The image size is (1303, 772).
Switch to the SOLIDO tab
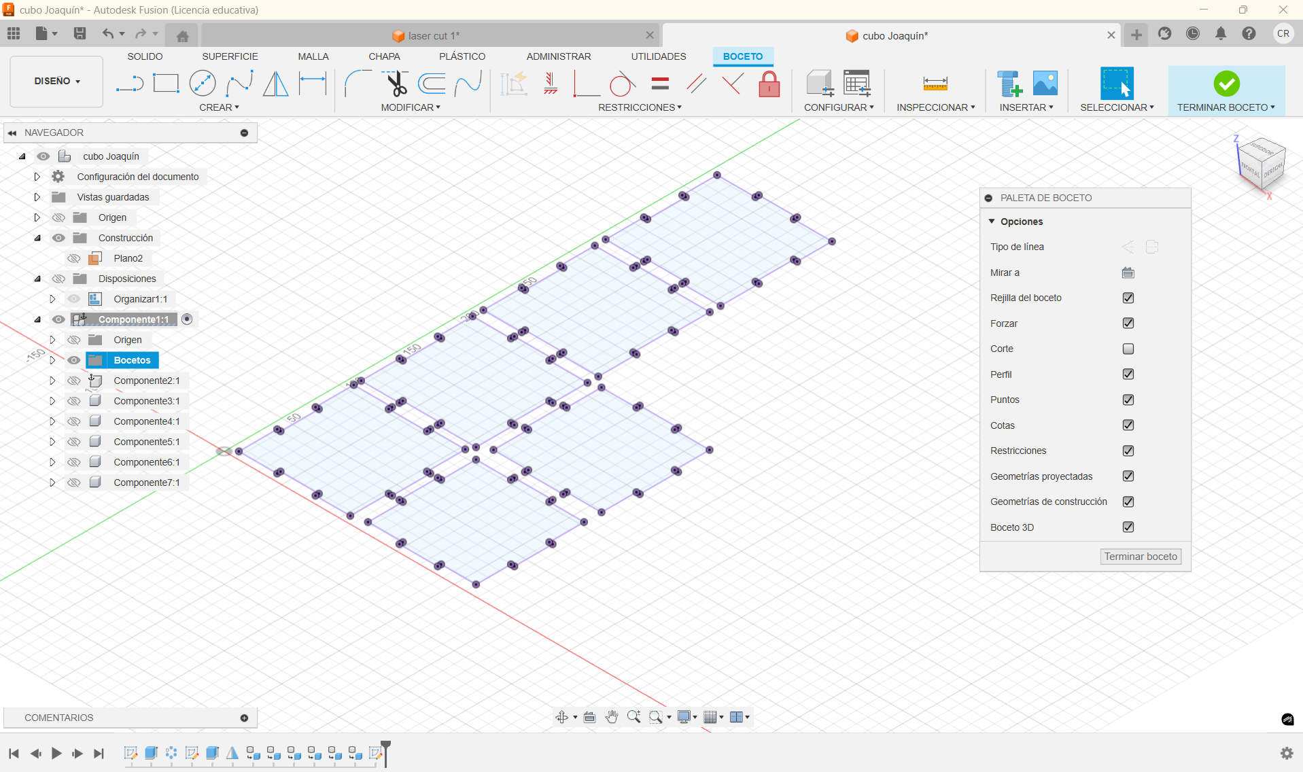[145, 56]
